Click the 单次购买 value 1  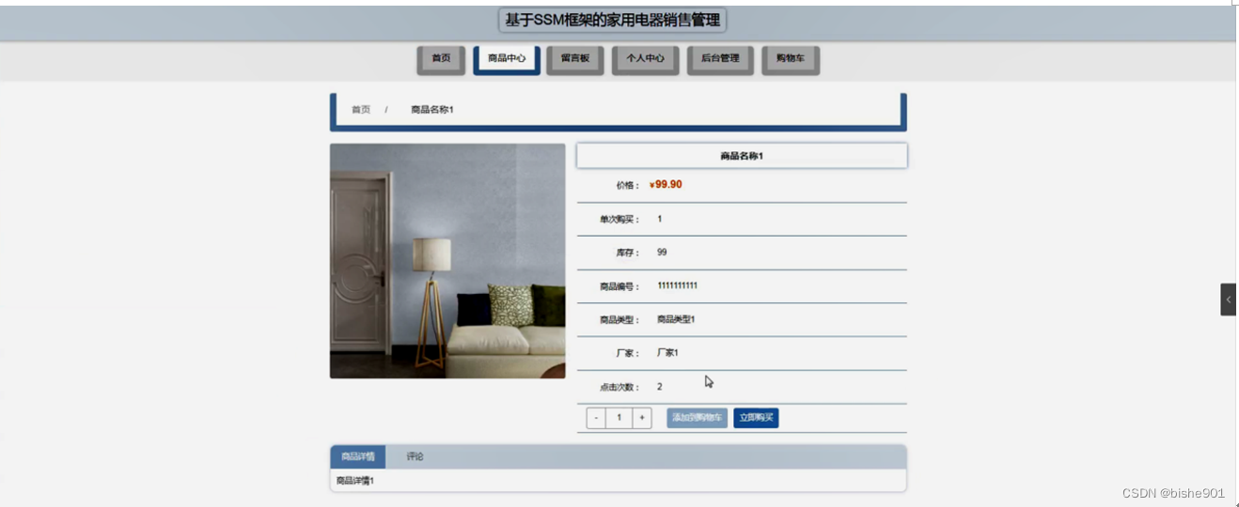pos(660,219)
